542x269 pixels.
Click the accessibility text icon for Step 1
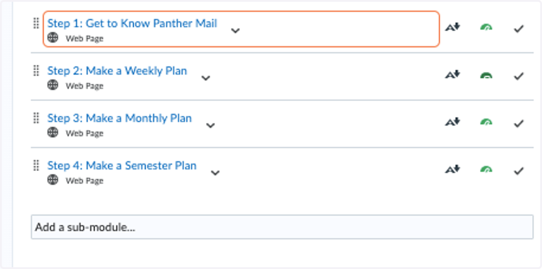click(x=452, y=28)
